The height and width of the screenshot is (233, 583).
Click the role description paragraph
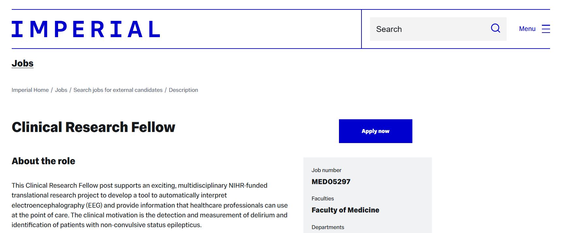[150, 205]
